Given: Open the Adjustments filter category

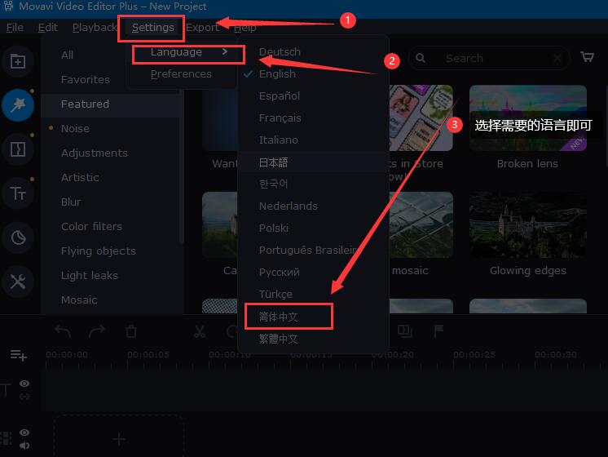Looking at the screenshot, I should tap(95, 153).
